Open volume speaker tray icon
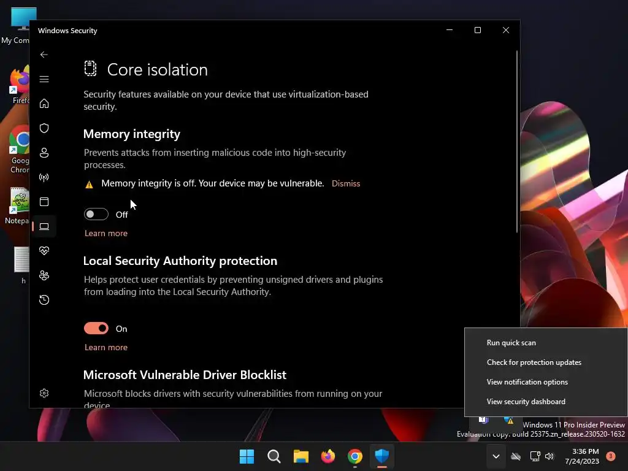Screen dimensions: 628x471 (549, 456)
